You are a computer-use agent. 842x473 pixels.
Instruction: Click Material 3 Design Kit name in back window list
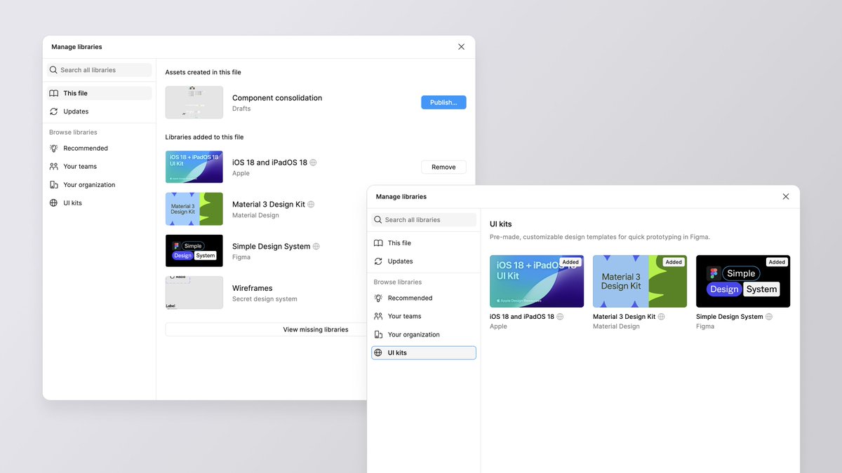269,205
